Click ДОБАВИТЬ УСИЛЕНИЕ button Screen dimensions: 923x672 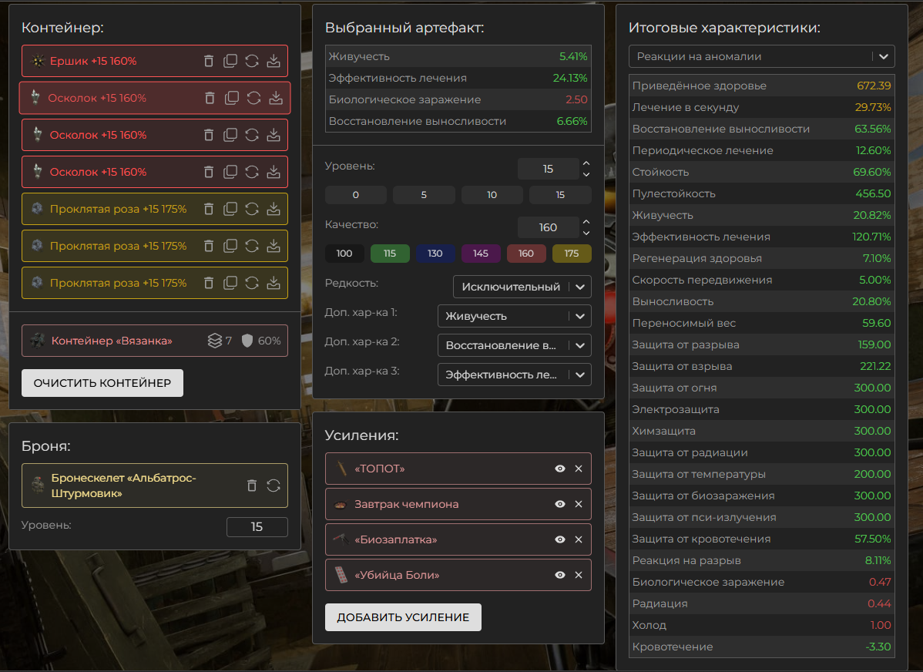tap(403, 617)
